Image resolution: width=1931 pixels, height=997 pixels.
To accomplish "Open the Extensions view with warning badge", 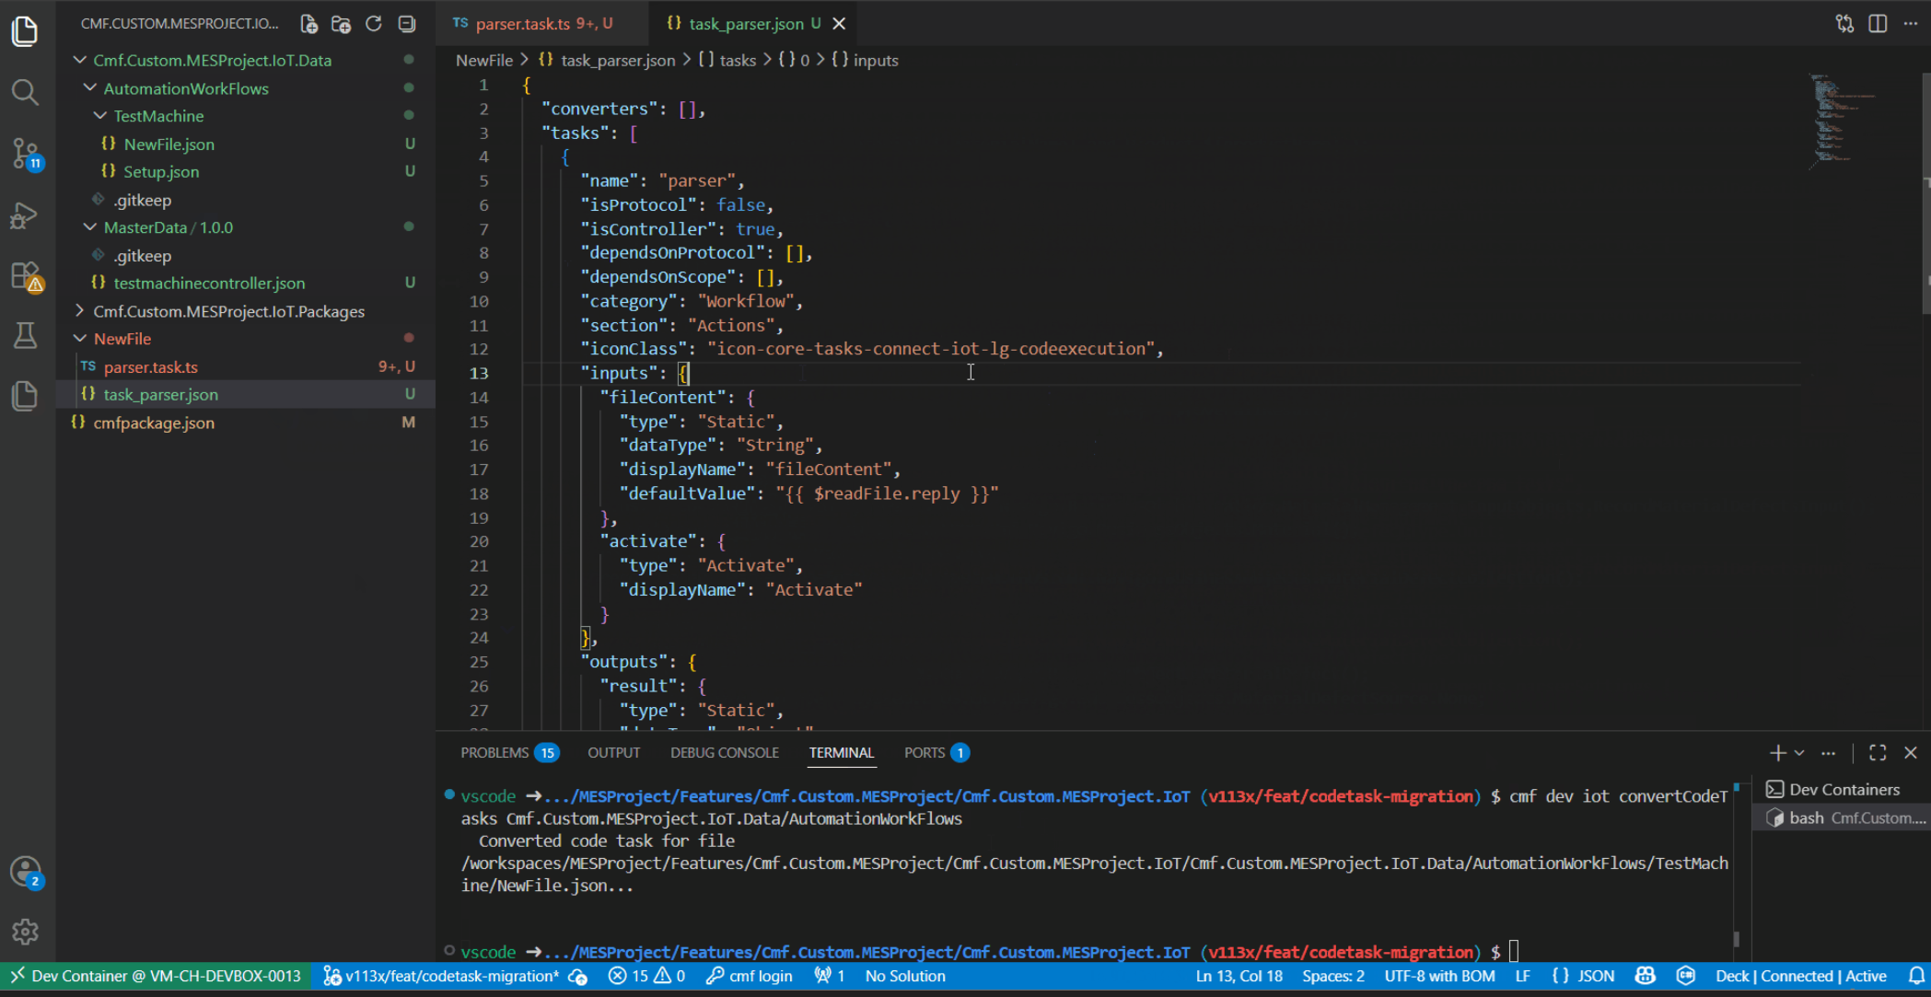I will pyautogui.click(x=25, y=275).
